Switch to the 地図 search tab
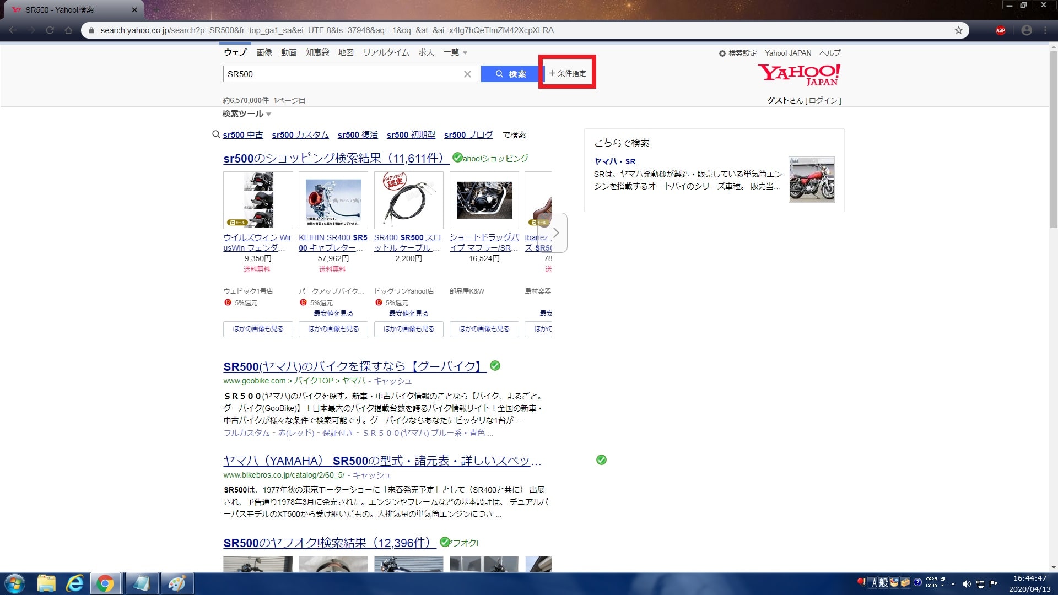This screenshot has height=595, width=1058. [346, 52]
